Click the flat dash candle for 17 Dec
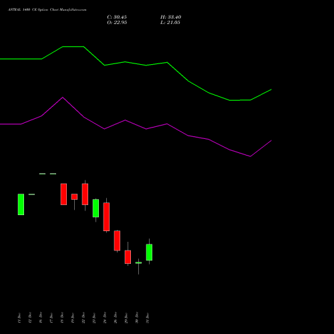The height and width of the screenshot is (334, 334). [x=53, y=174]
